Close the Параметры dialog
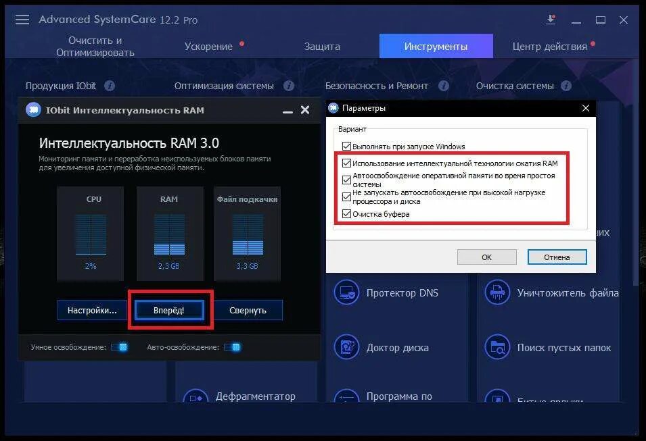The width and height of the screenshot is (646, 441). [585, 108]
